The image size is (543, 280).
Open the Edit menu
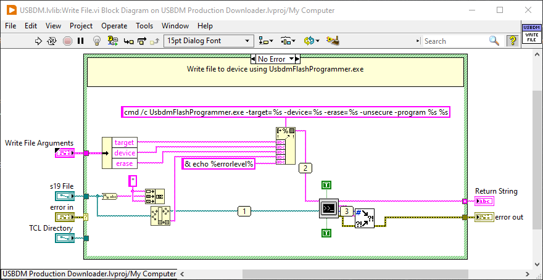point(31,26)
